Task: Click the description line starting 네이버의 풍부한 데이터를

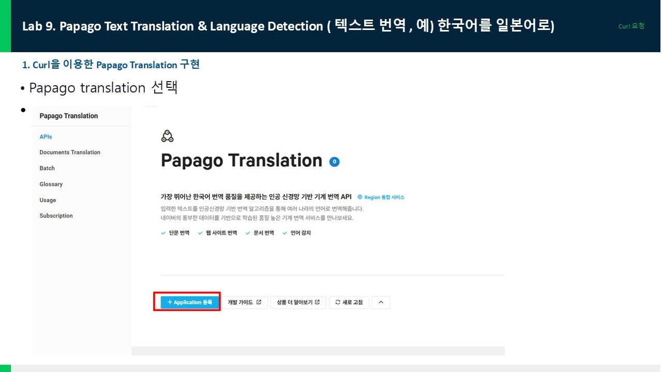Action: 257,218
